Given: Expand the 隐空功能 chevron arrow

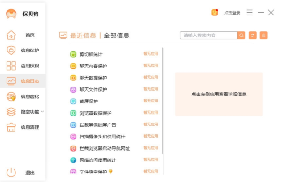Looking at the screenshot, I should (x=42, y=112).
